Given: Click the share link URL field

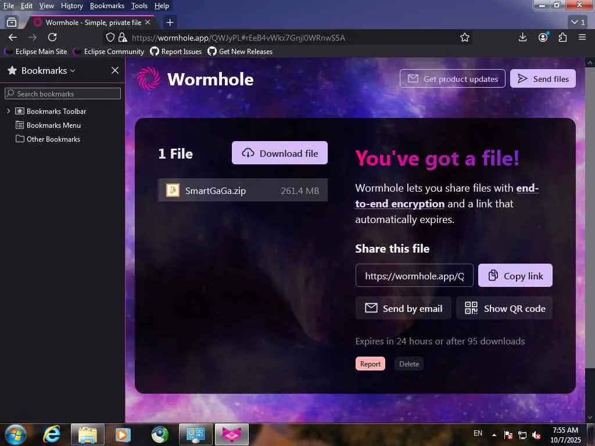Looking at the screenshot, I should pyautogui.click(x=414, y=275).
